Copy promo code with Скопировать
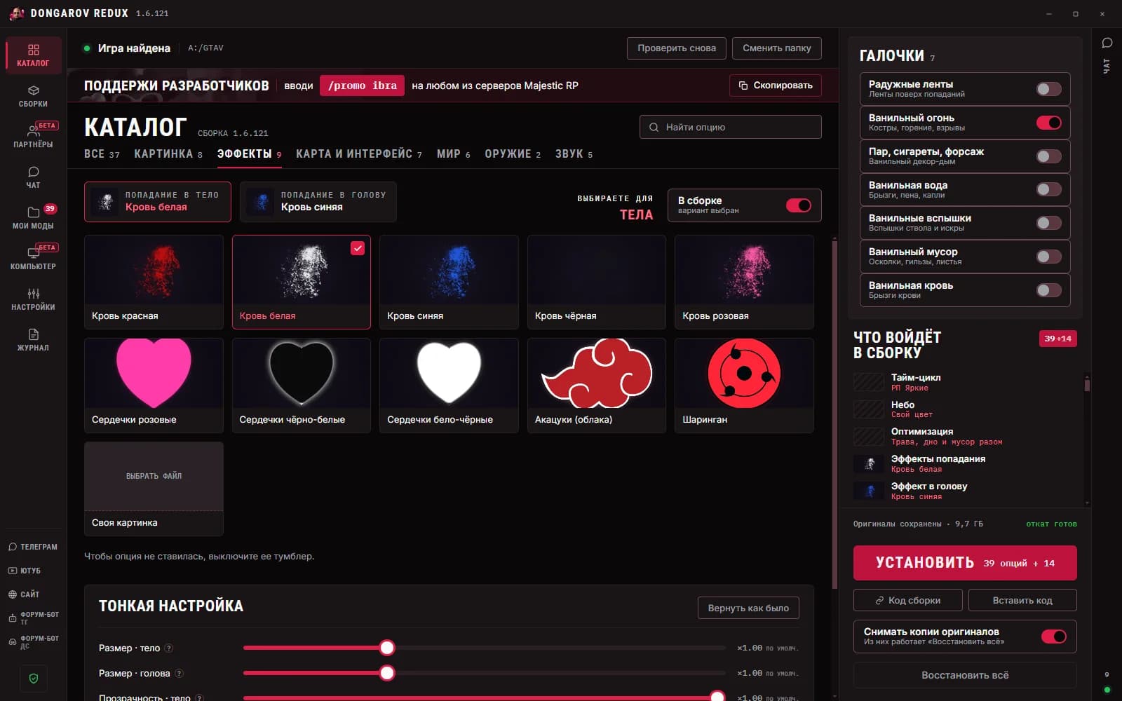The width and height of the screenshot is (1122, 701). [x=775, y=86]
